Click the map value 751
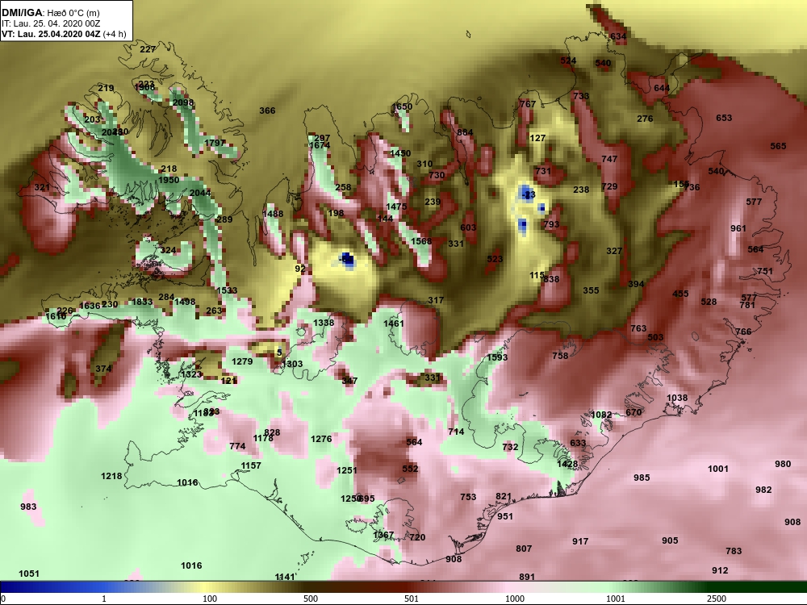The width and height of the screenshot is (807, 605). [765, 272]
